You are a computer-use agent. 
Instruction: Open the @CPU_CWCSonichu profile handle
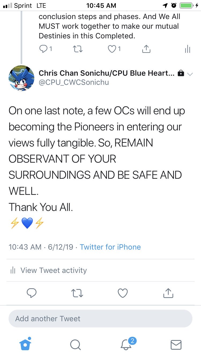[x=74, y=82]
